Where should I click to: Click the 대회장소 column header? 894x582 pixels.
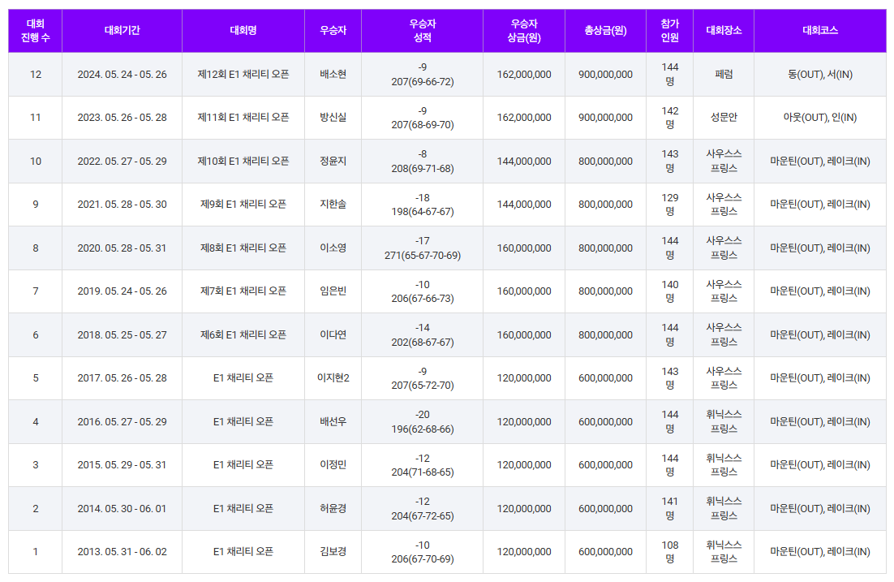coord(724,31)
